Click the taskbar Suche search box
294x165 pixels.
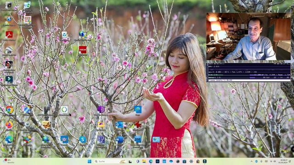(x=110, y=161)
